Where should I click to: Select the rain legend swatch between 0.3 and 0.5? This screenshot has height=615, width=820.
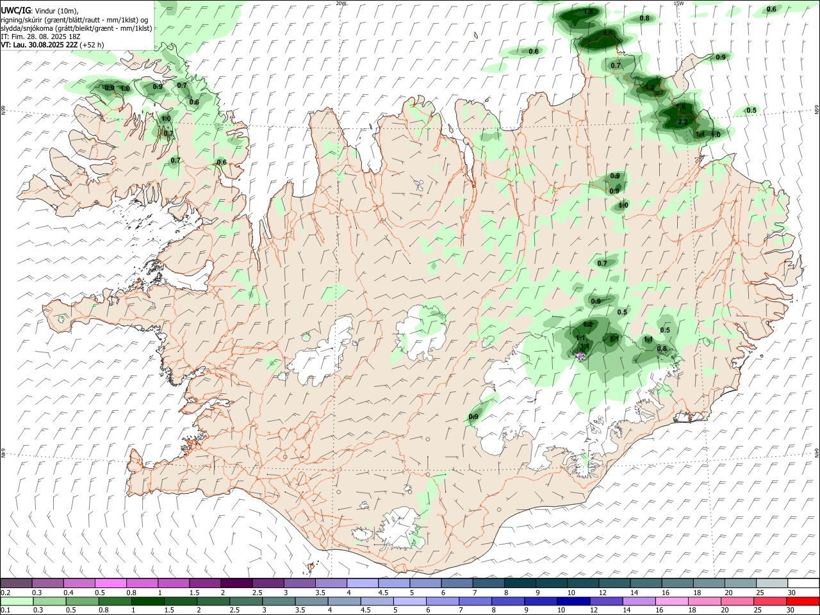[49, 601]
